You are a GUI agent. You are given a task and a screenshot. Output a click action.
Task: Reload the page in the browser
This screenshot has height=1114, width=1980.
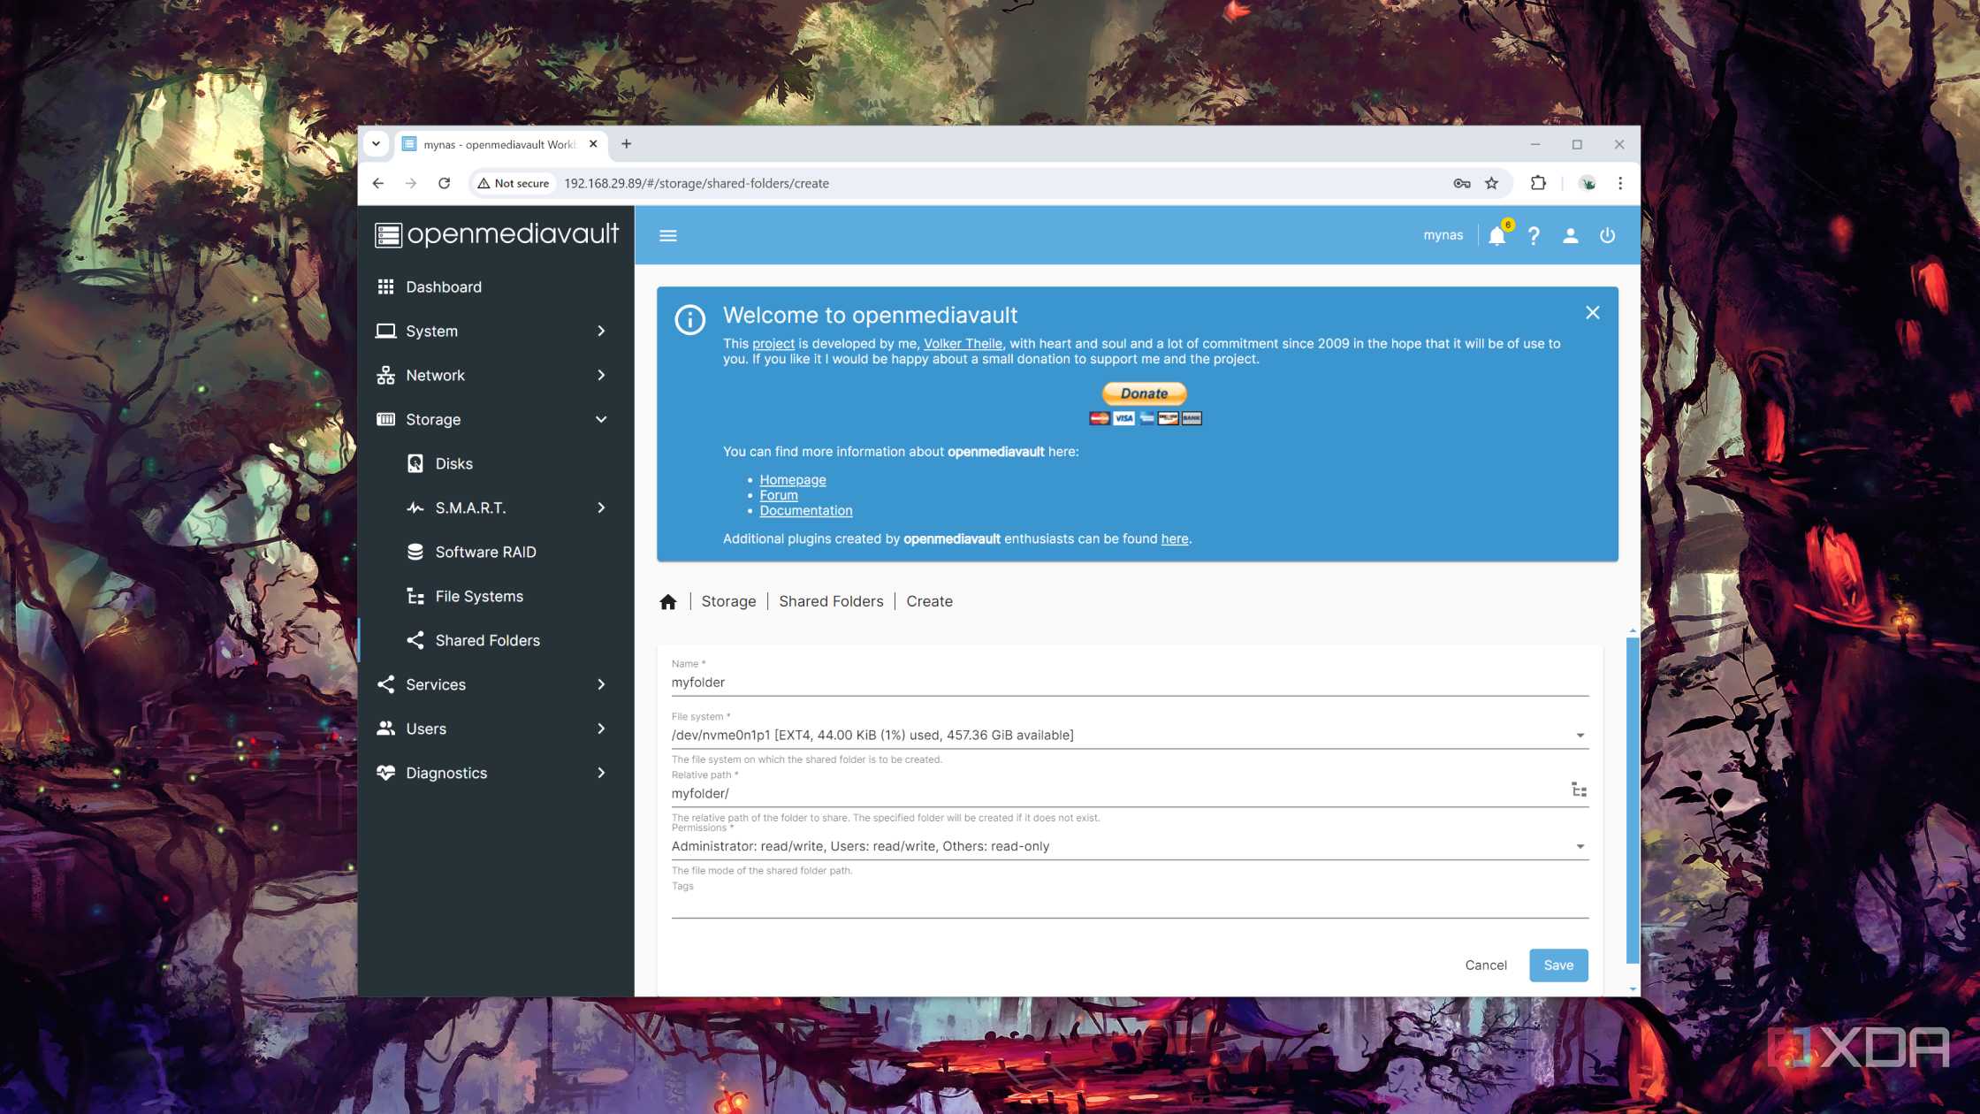coord(445,183)
